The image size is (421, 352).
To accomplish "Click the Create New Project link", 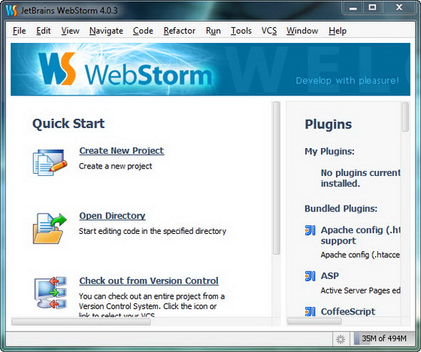I will click(x=122, y=150).
